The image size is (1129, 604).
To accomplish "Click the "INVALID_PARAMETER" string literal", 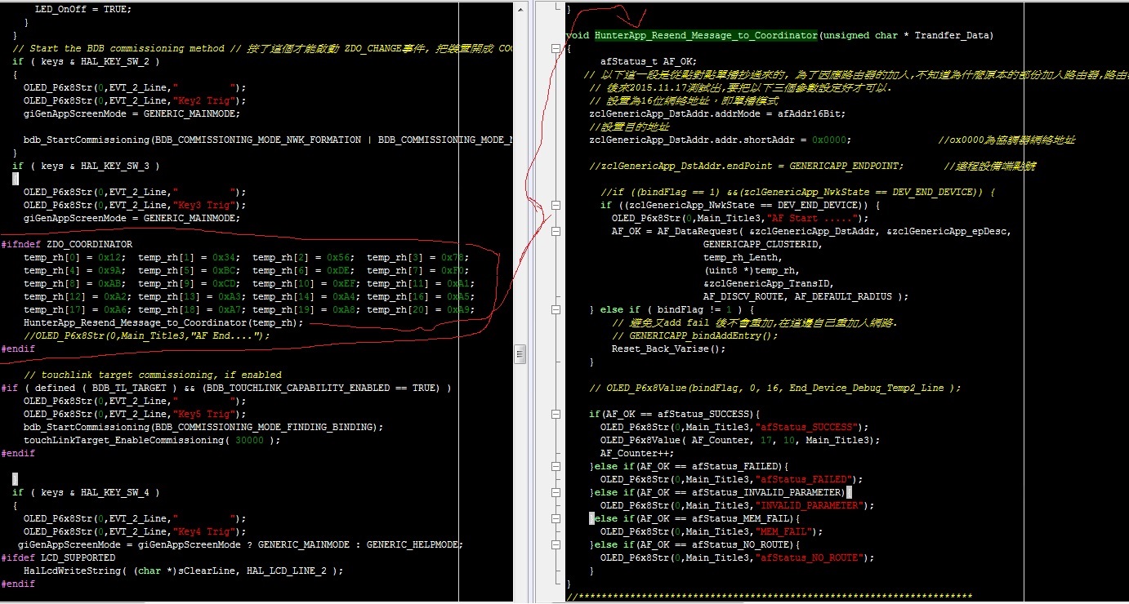I will (x=809, y=505).
